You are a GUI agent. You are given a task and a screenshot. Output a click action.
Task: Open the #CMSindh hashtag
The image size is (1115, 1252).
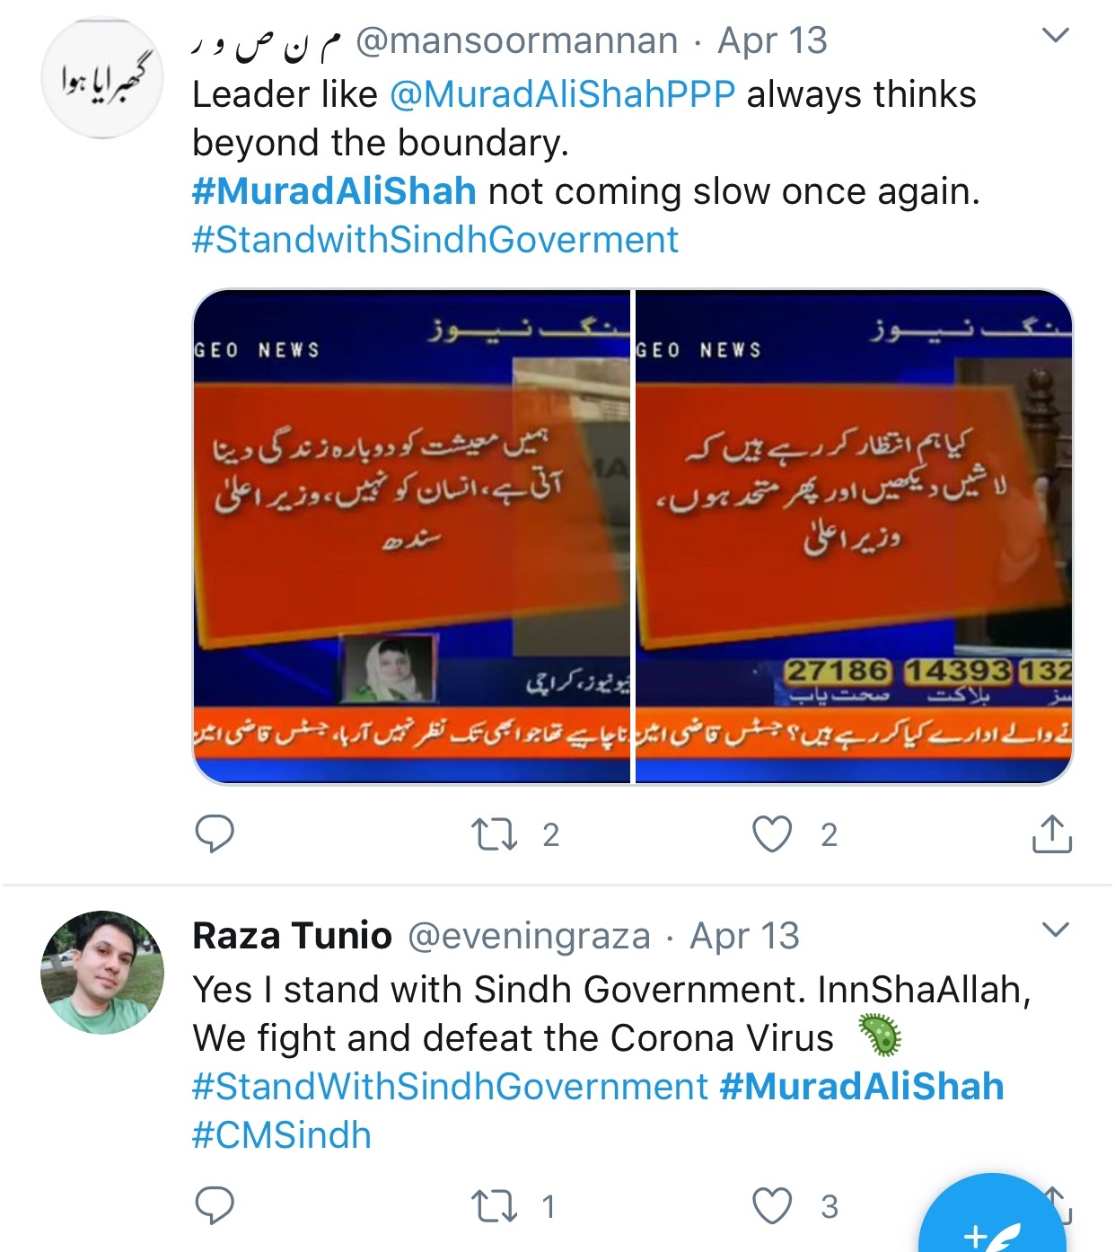coord(282,1135)
